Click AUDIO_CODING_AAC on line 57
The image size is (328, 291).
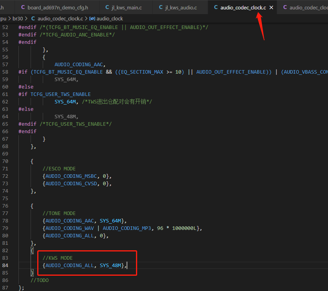79,65
